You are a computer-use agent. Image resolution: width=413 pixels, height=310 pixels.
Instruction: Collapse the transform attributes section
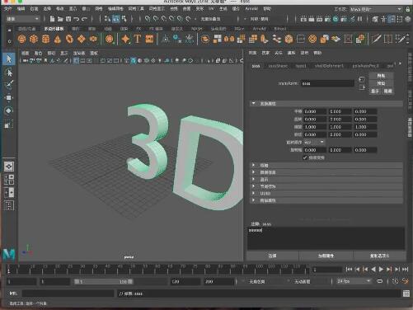click(x=254, y=103)
